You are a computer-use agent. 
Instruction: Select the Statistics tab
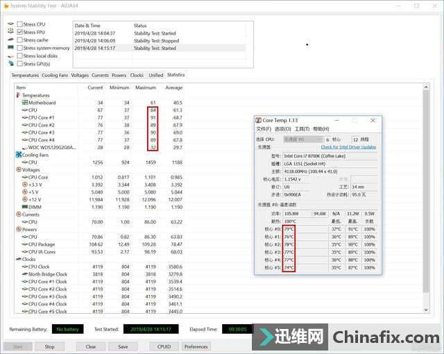pyautogui.click(x=176, y=75)
